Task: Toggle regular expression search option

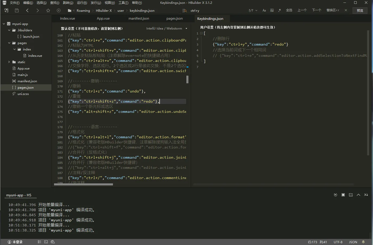Action: tap(279, 10)
